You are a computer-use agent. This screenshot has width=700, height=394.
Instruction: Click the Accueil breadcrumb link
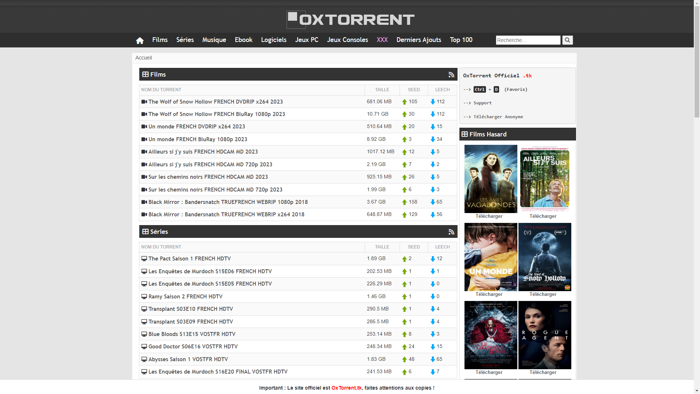(143, 58)
